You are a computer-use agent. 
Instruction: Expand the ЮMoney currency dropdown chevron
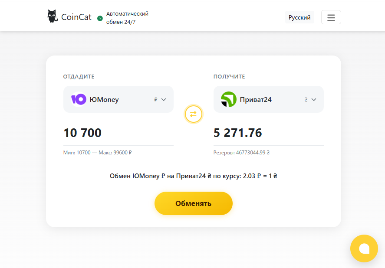click(x=164, y=100)
